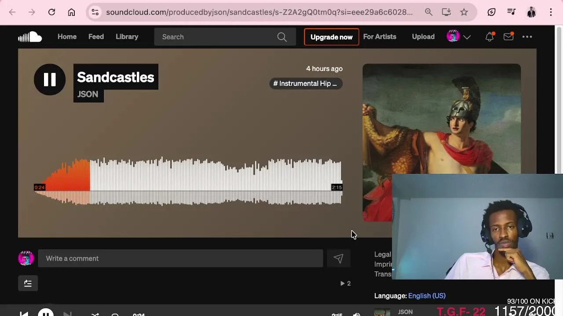Open the Legal footer link
This screenshot has width=563, height=316.
[x=382, y=255]
